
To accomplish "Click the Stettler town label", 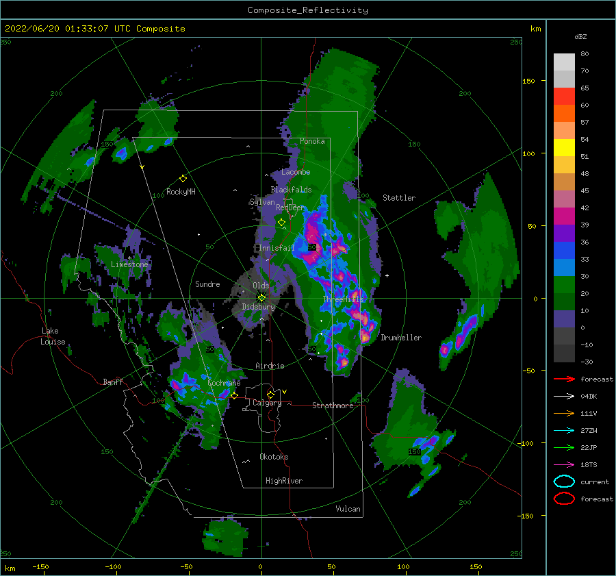I will (x=399, y=198).
